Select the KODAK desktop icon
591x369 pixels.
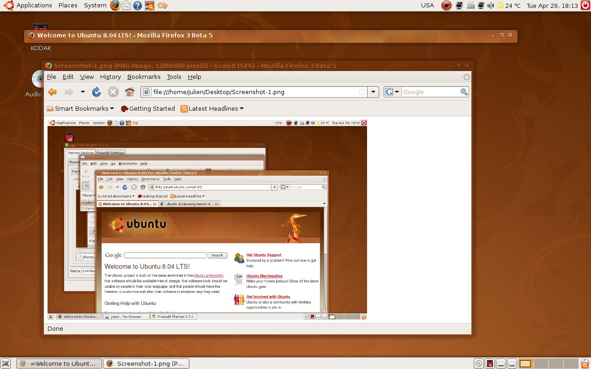point(41,37)
